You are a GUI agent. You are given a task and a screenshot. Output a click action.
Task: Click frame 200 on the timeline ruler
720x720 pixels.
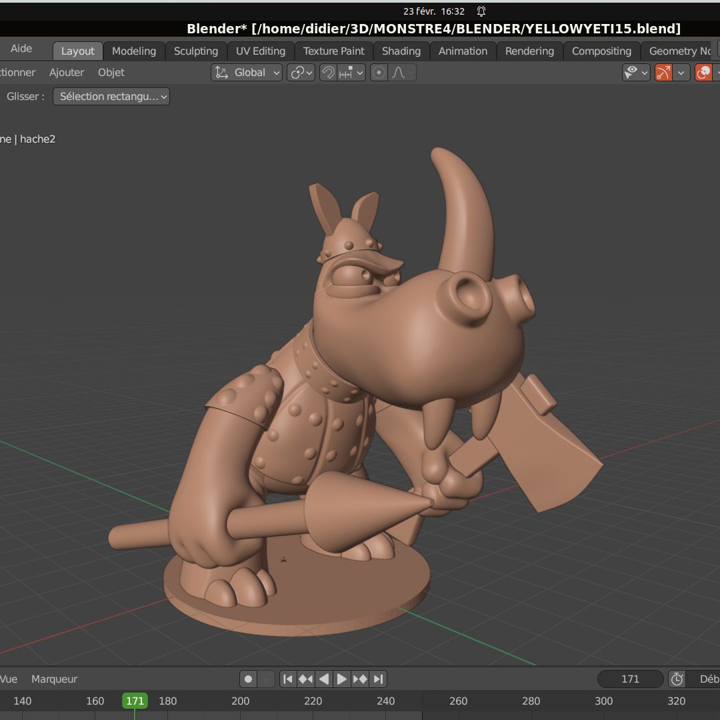pos(241,701)
